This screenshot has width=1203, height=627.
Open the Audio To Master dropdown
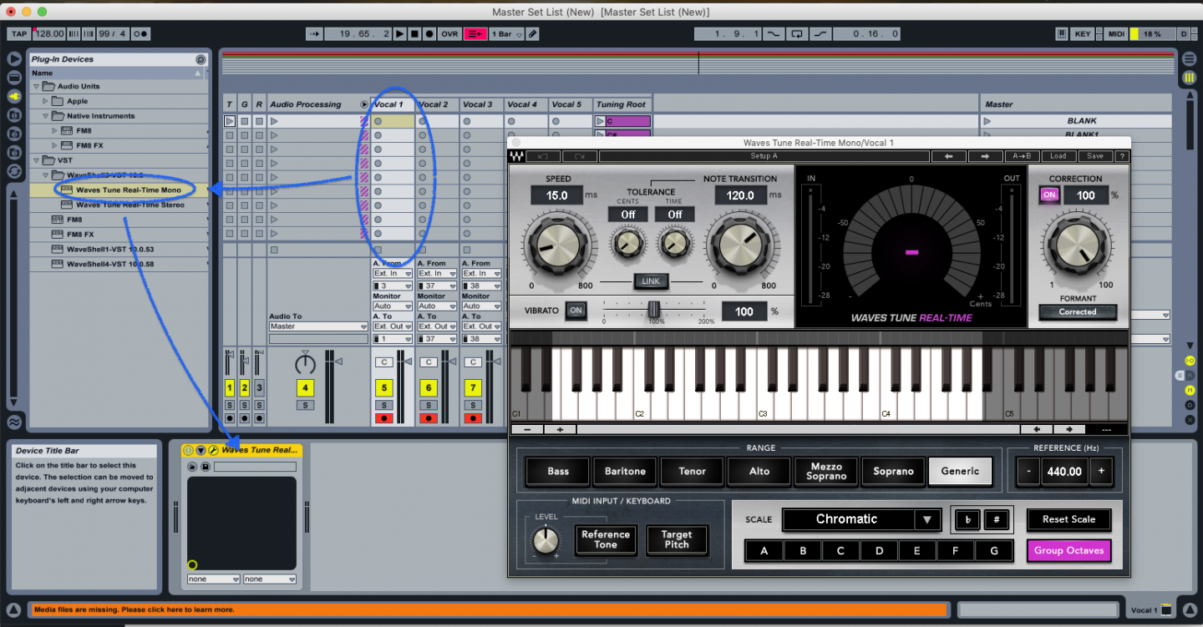318,326
